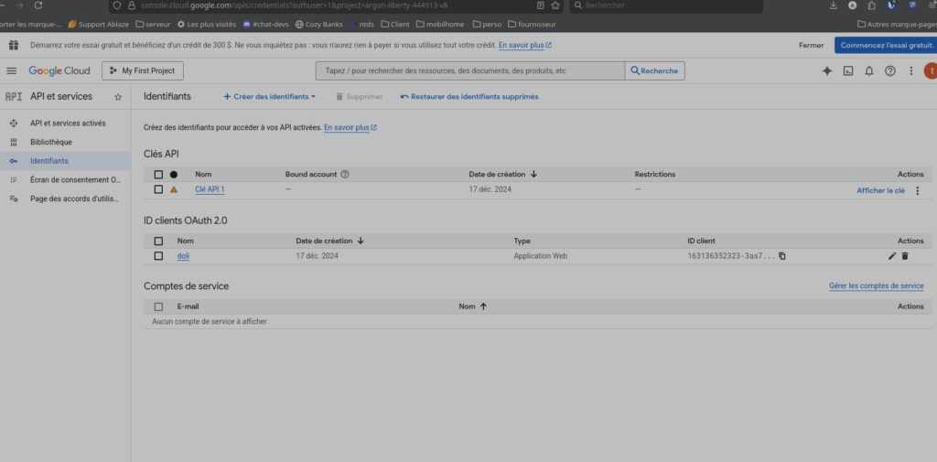The height and width of the screenshot is (462, 937).
Task: Tick the doli OAuth client checkbox
Action: pos(158,256)
